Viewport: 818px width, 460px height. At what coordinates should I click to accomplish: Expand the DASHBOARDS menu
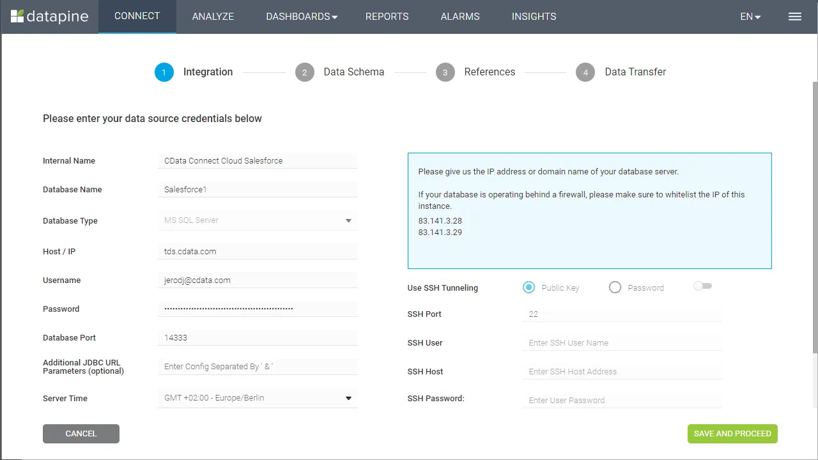[x=302, y=17]
